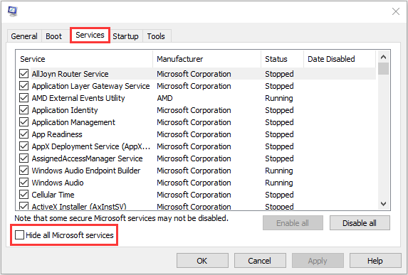Click Running status of Windows Audio Endpoint Builder
Viewport: 408px width, 275px height.
click(x=279, y=171)
